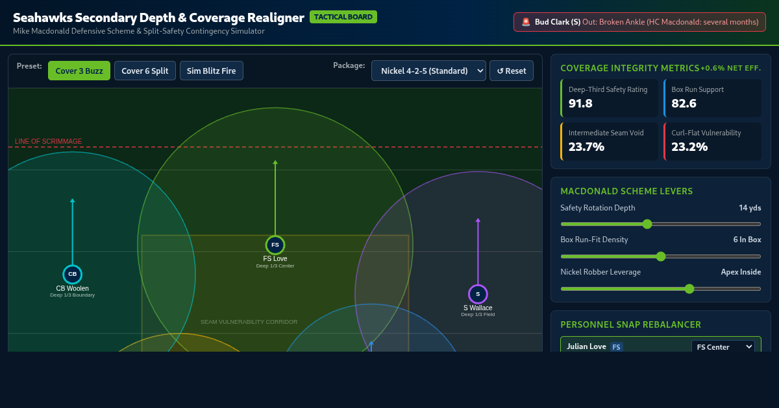
Task: Click Deep-Third Safety Rating metric card
Action: pyautogui.click(x=610, y=98)
